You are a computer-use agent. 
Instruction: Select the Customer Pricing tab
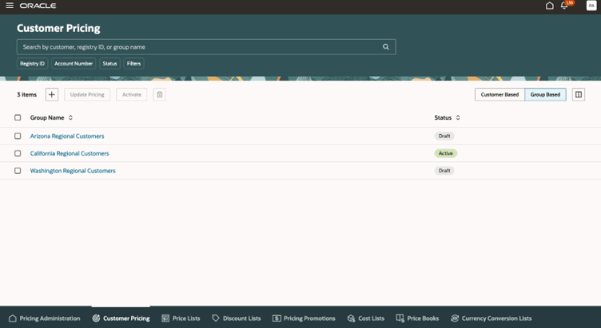click(x=121, y=318)
